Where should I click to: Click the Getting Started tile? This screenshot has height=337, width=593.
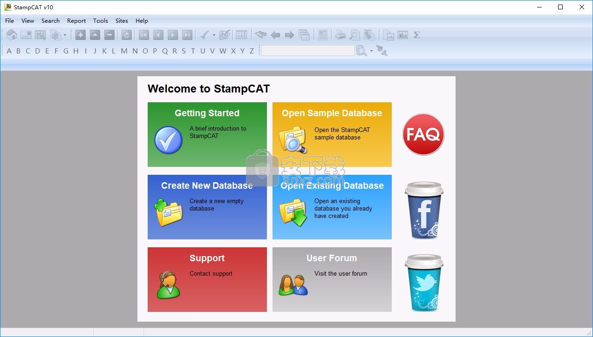coord(207,134)
